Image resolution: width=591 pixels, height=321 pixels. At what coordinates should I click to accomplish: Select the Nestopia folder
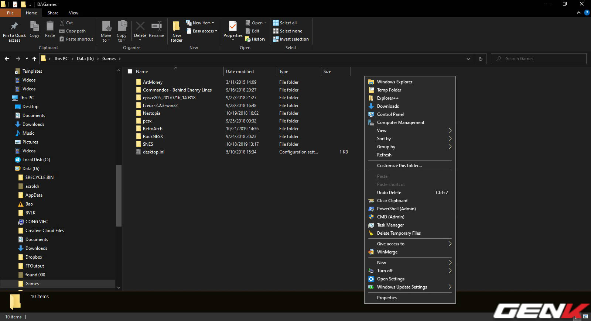(x=151, y=113)
